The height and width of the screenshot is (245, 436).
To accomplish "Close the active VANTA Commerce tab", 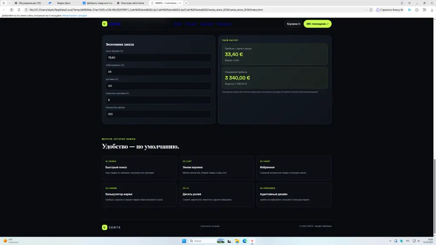I will [180, 3].
